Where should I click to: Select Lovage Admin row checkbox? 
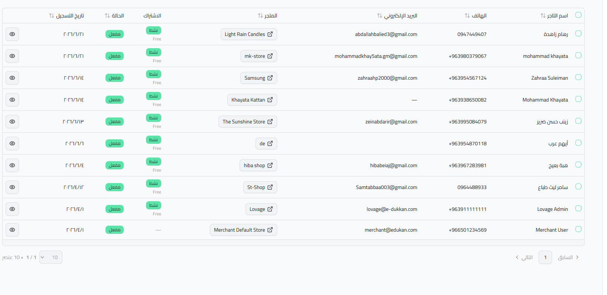point(578,208)
